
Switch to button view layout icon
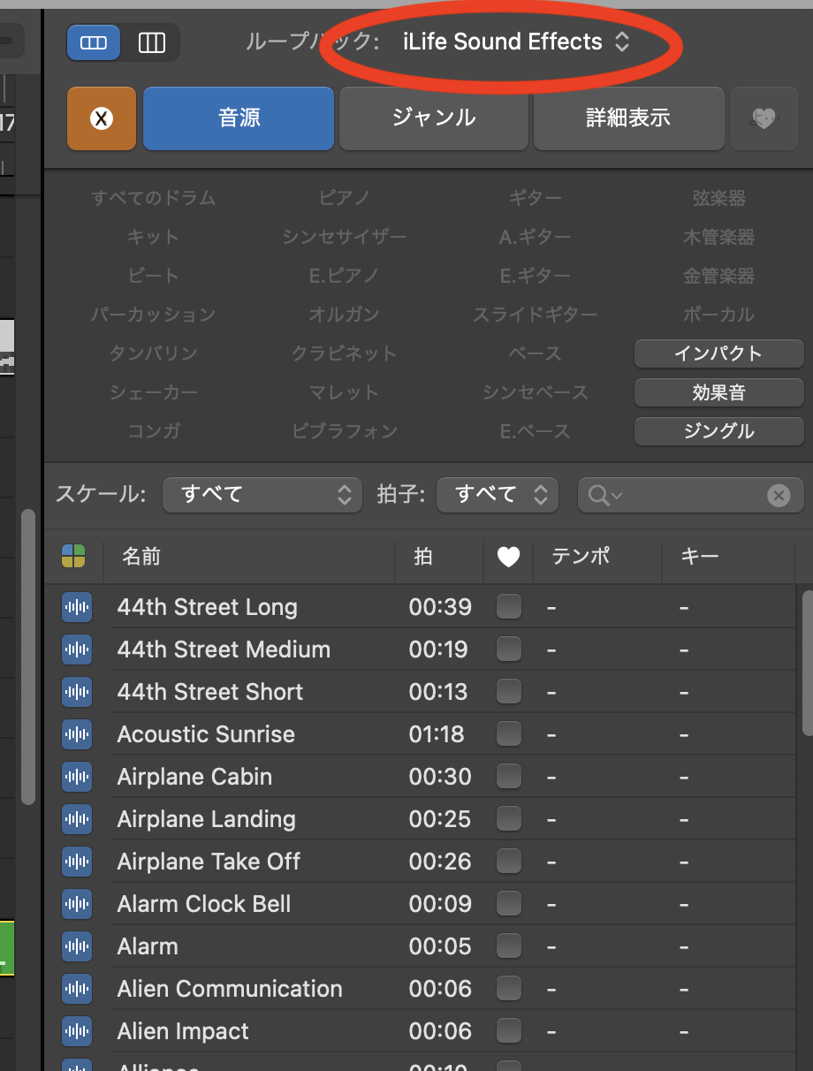tap(94, 42)
